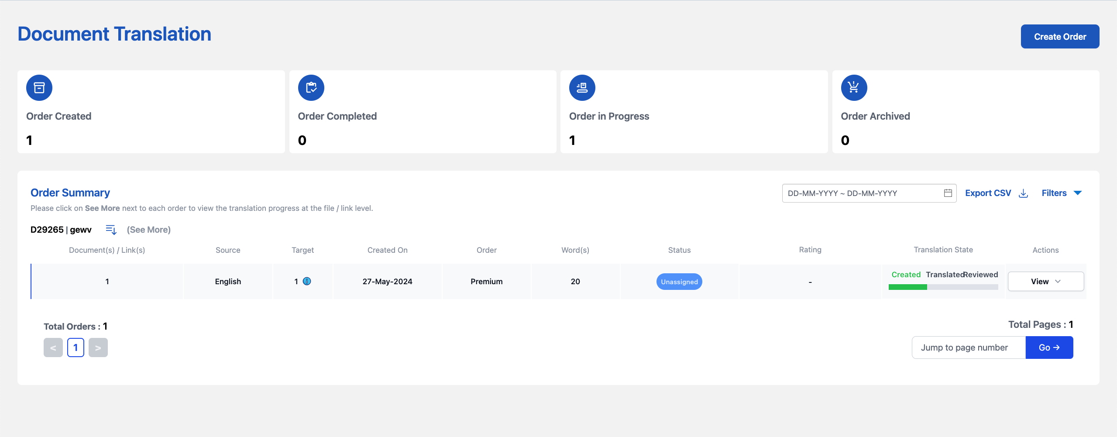
Task: Click the Jump to page number field
Action: 969,348
